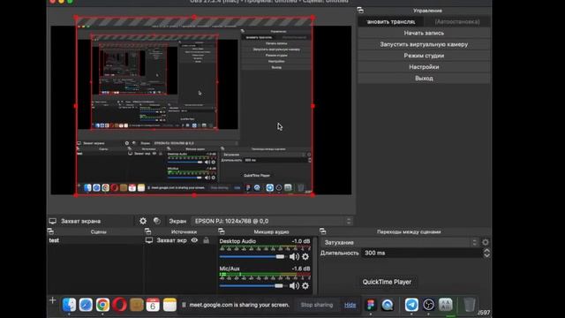The height and width of the screenshot is (318, 565).
Task: Click the Hide link in sharing bar
Action: pos(350,305)
